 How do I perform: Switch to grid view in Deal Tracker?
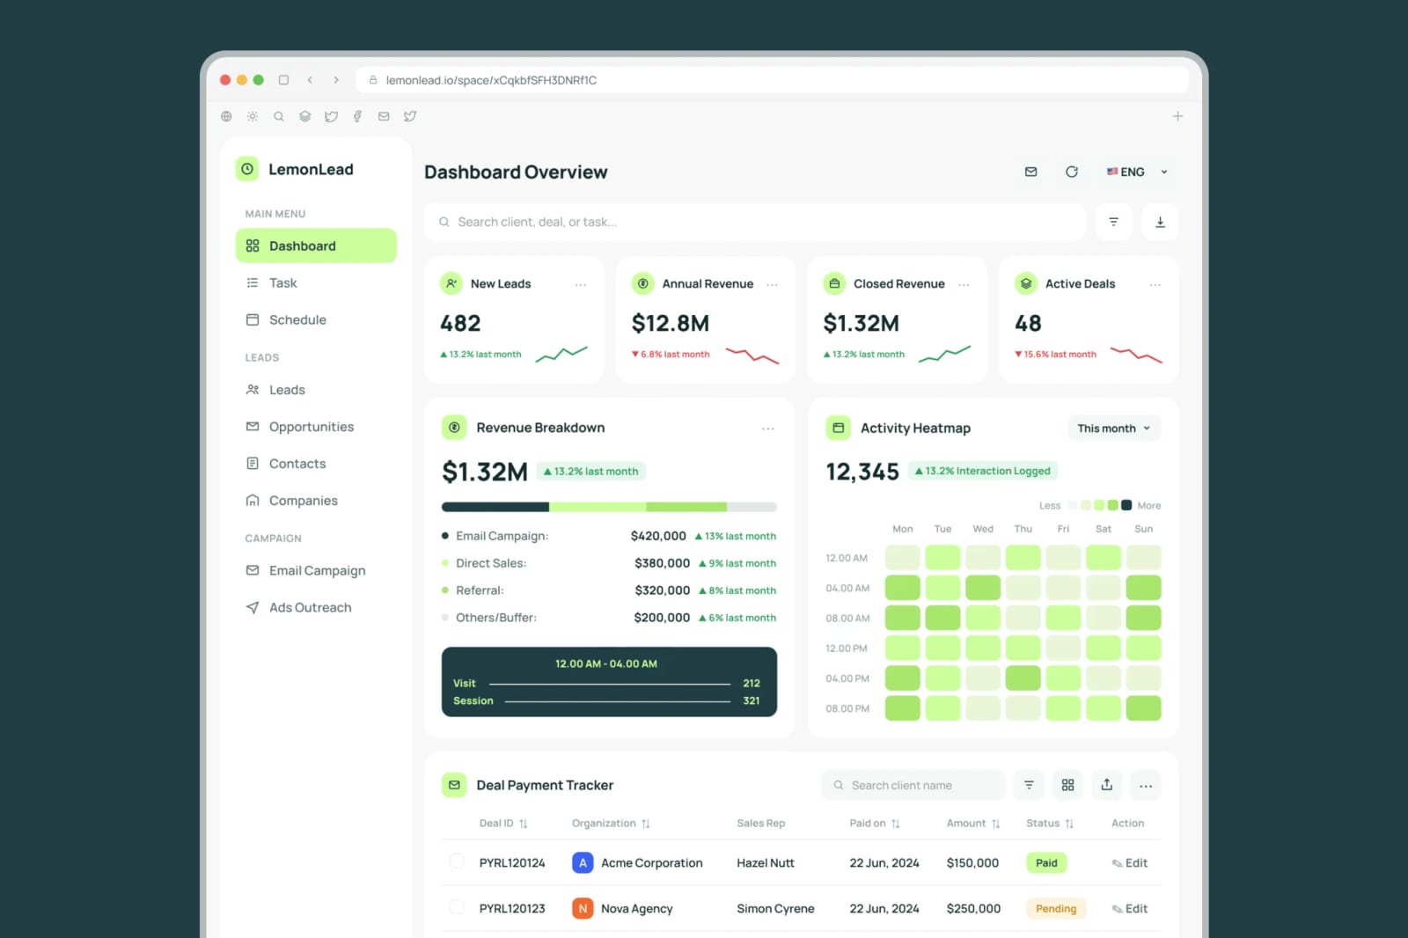pyautogui.click(x=1067, y=785)
